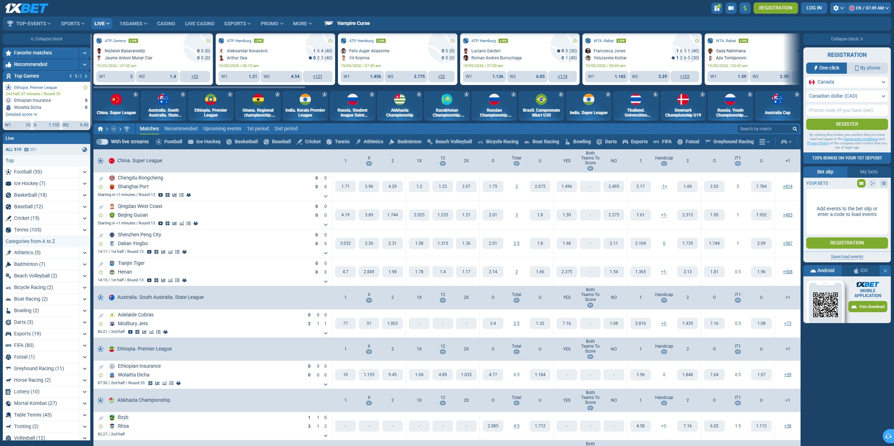Open live support chat bubble
This screenshot has width=894, height=446.
tap(888, 436)
